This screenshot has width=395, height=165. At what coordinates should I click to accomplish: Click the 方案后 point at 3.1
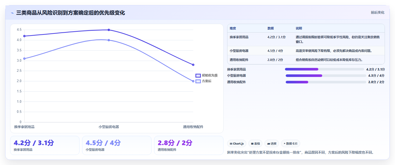(x=24, y=59)
